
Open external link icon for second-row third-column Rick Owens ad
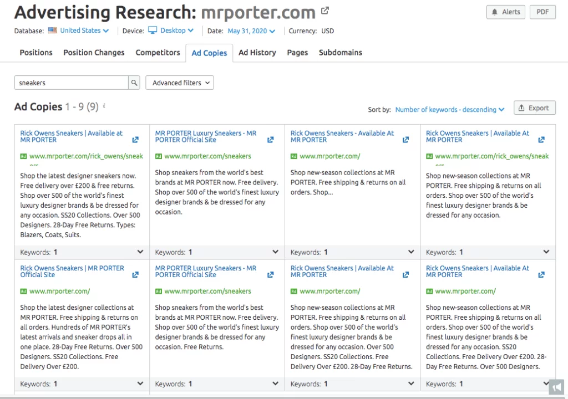[405, 275]
